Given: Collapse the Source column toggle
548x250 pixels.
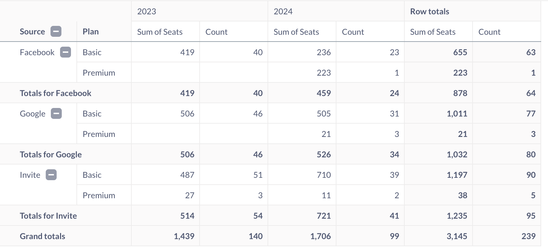Looking at the screenshot, I should [56, 32].
